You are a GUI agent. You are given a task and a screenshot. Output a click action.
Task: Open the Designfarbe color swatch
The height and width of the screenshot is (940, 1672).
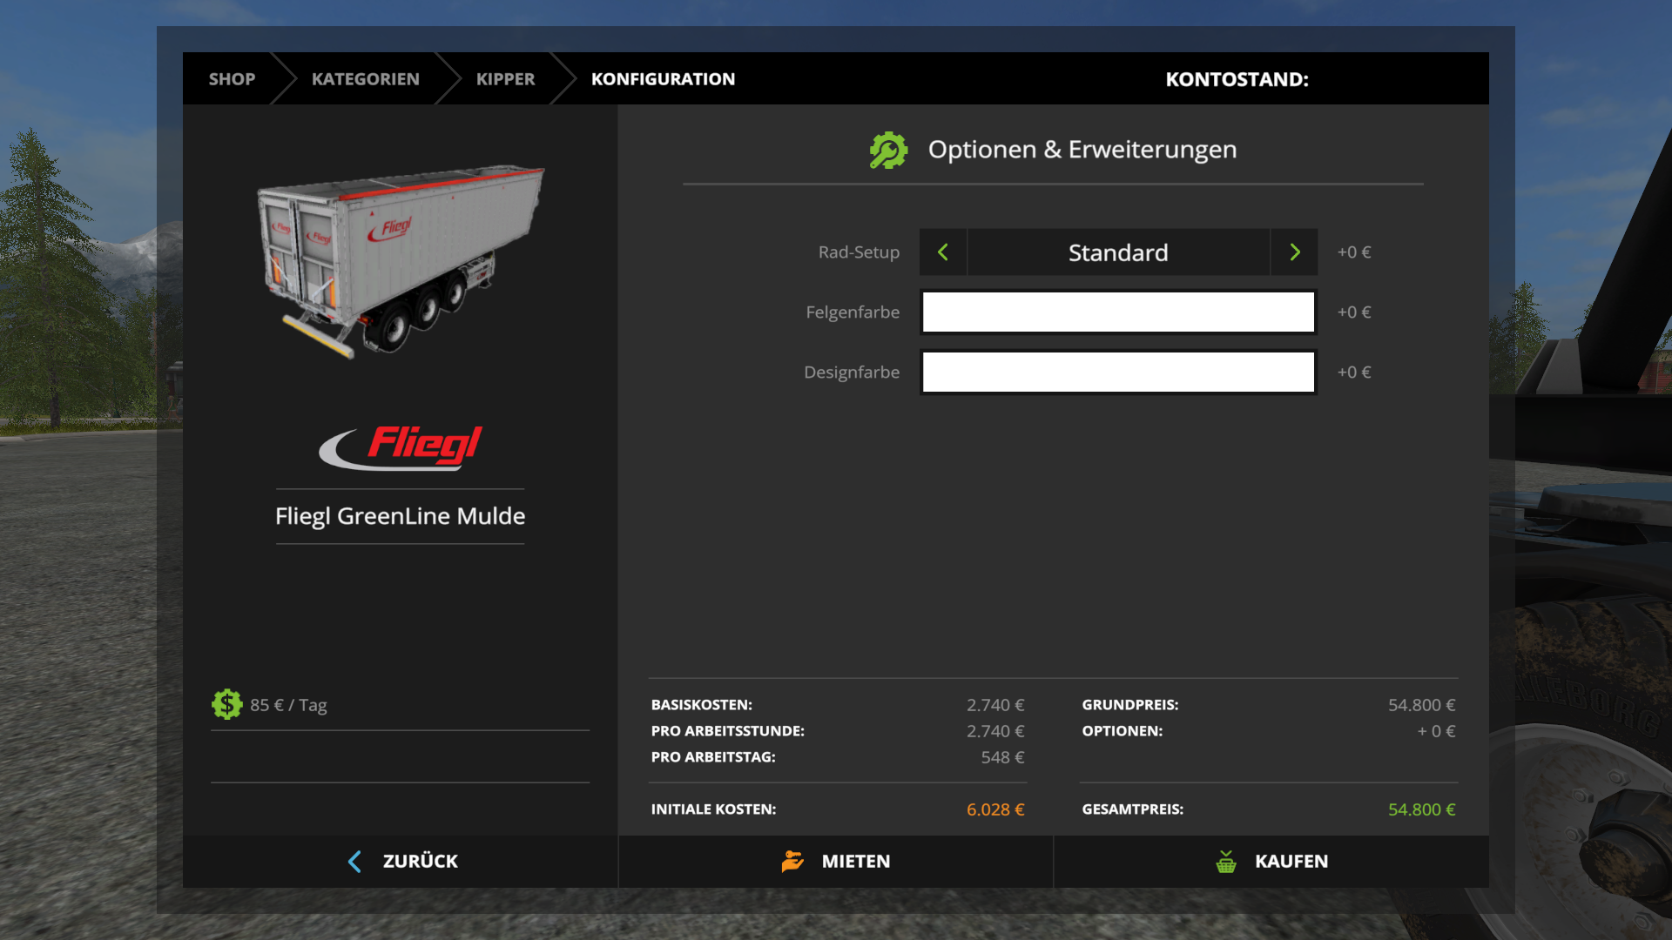pos(1118,373)
